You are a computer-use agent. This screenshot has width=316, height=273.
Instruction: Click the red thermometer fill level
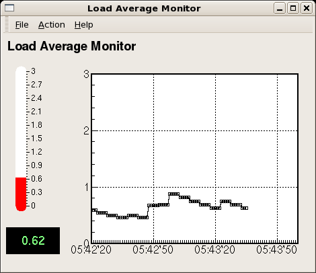point(21,194)
